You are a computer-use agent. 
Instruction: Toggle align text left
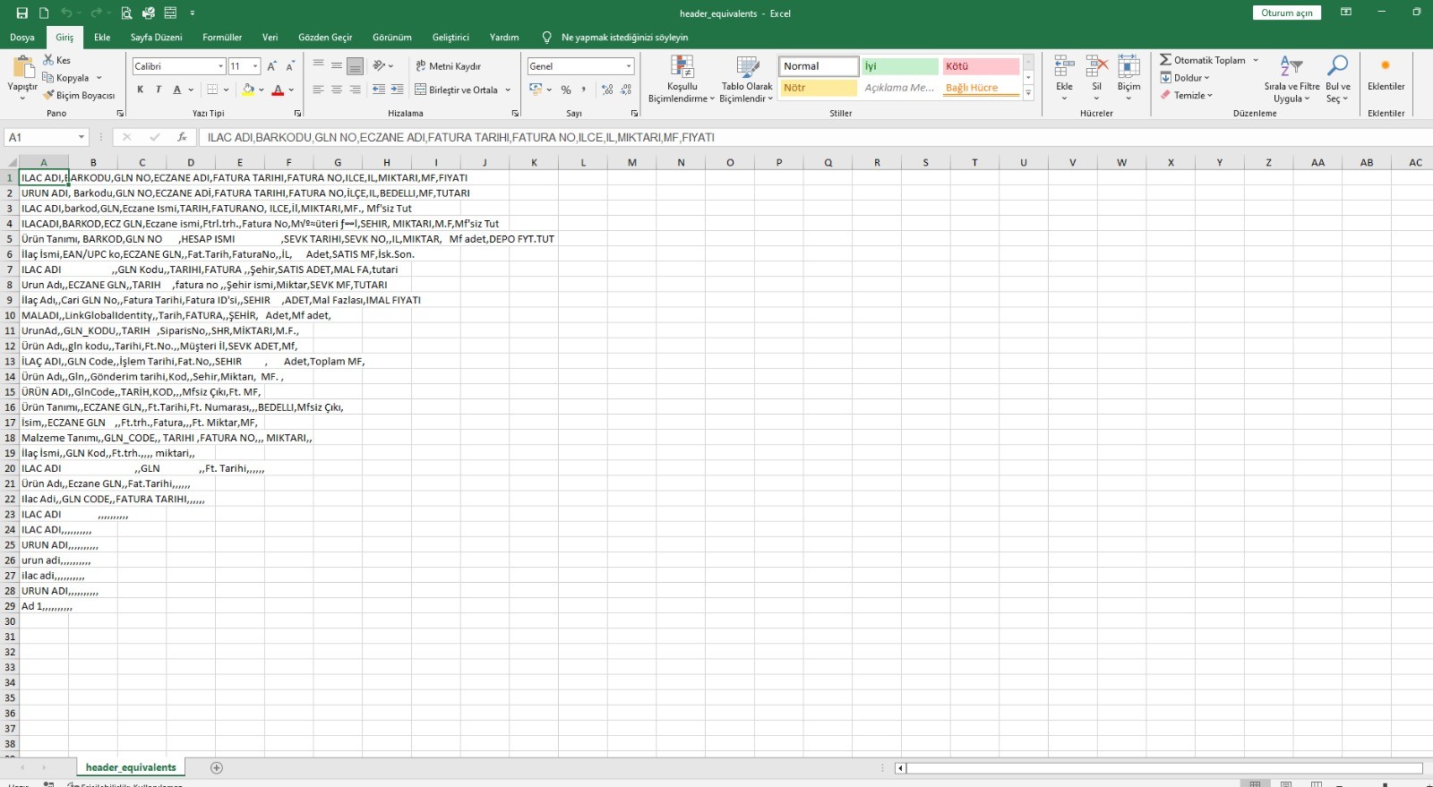point(318,90)
